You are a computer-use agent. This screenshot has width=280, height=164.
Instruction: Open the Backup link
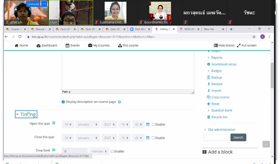217,78
